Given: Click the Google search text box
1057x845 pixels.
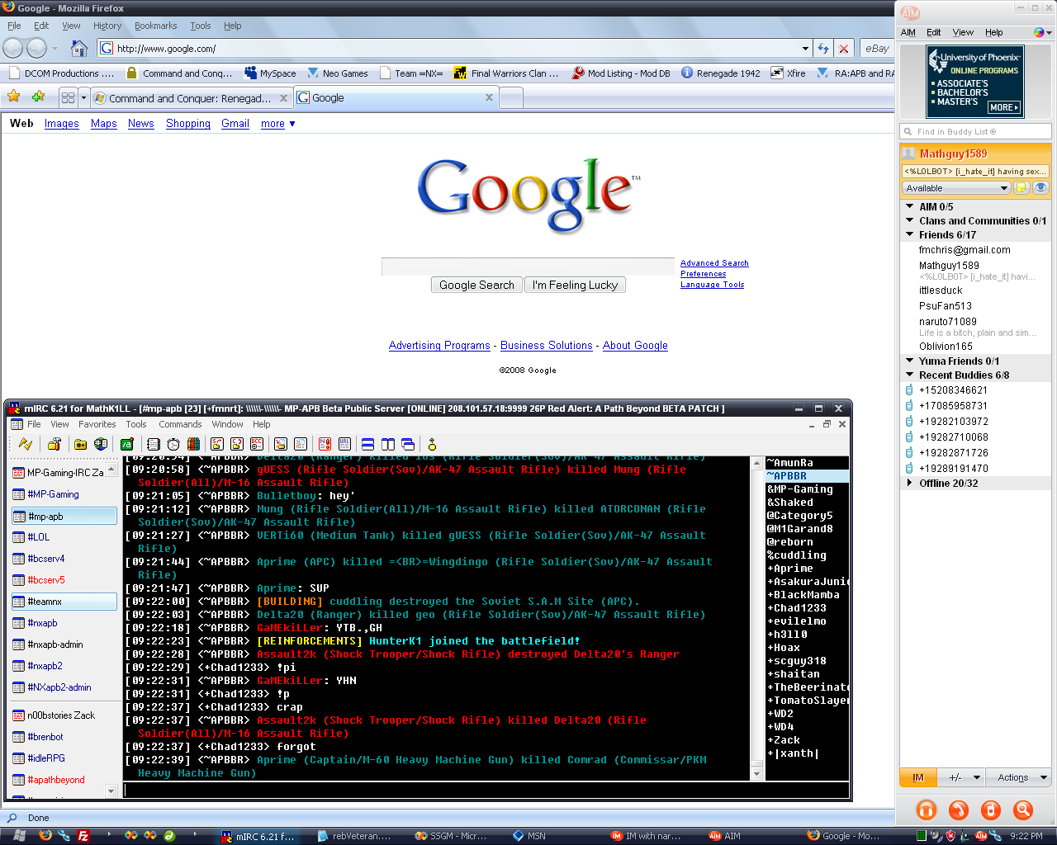Looking at the screenshot, I should tap(528, 266).
